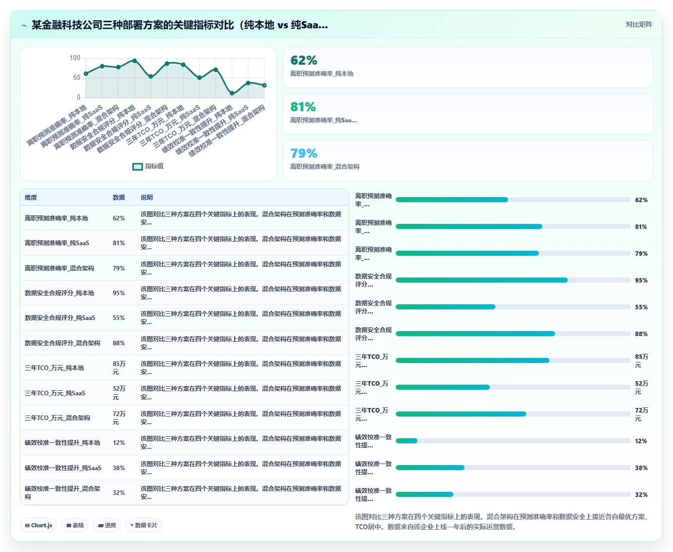Click the 说明 column header
Screen dimensions: 673x552
point(147,198)
